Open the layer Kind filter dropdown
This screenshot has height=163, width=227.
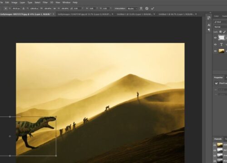220,22
